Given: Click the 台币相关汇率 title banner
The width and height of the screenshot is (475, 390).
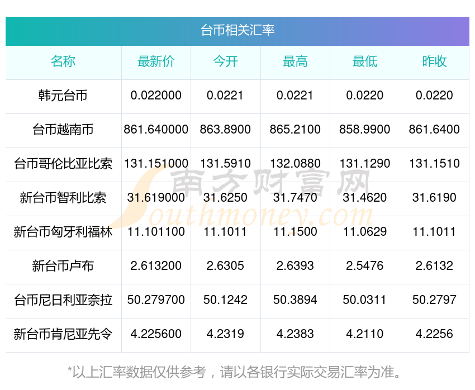Looking at the screenshot, I should coord(237,31).
